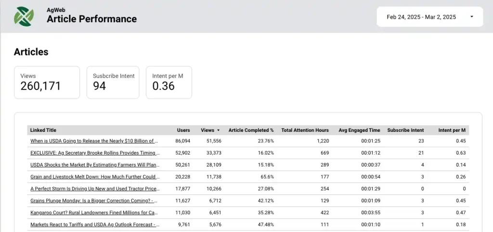
Task: Open the Perfect Storm tractor prices article
Action: [x=94, y=189]
